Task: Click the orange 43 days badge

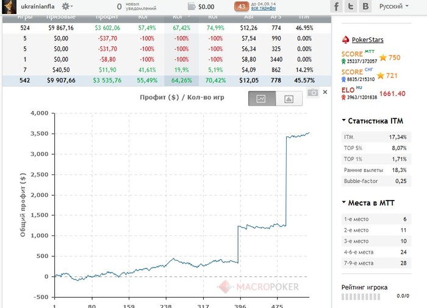Action: tap(242, 6)
